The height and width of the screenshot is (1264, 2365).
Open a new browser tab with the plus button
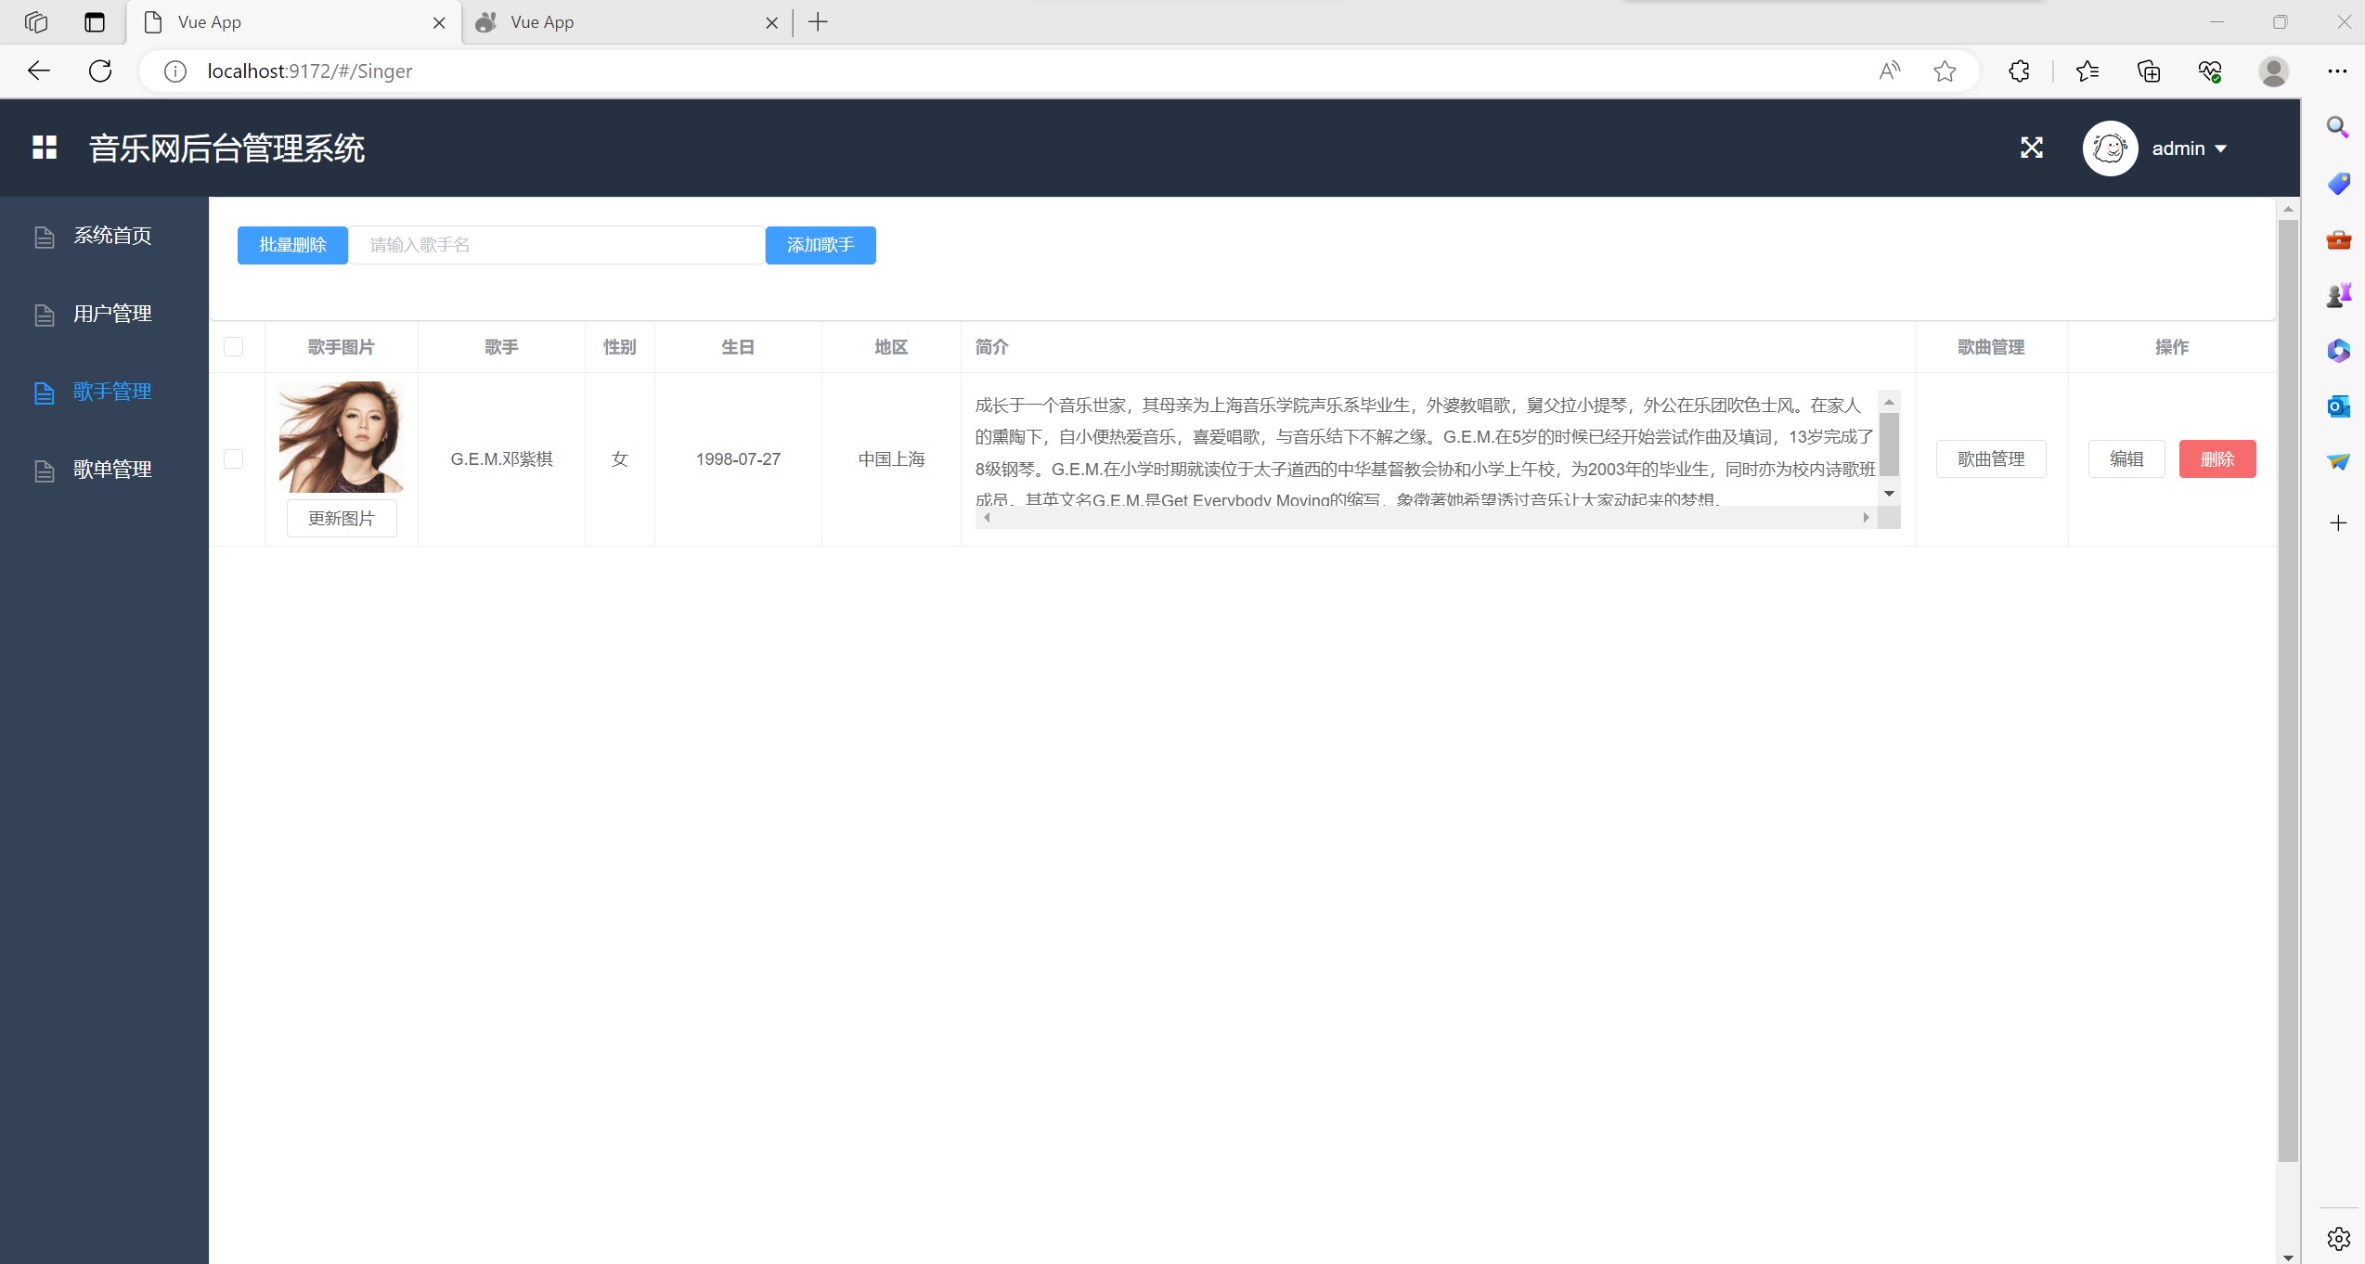point(818,22)
